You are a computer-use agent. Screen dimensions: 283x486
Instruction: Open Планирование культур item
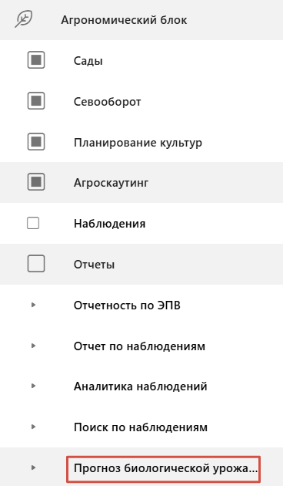pos(138,143)
